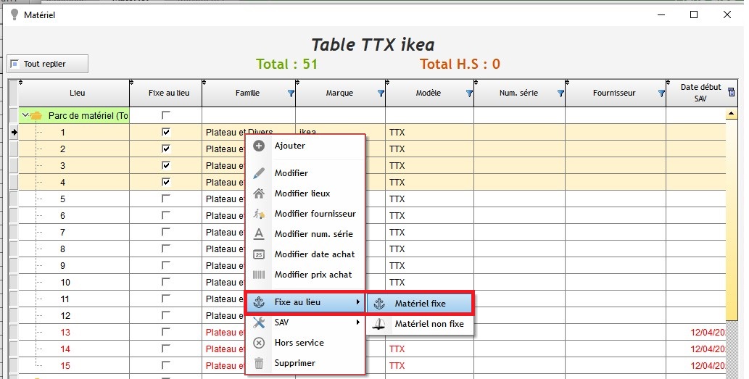Choose Hors service in the context menu
The height and width of the screenshot is (379, 749).
tap(305, 343)
